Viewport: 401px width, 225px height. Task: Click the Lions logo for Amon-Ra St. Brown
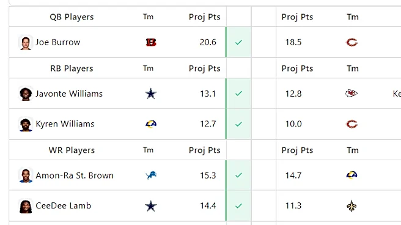coord(151,175)
